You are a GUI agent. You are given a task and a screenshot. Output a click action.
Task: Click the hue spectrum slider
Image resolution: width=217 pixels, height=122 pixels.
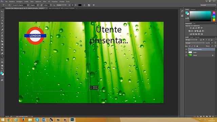214,16
